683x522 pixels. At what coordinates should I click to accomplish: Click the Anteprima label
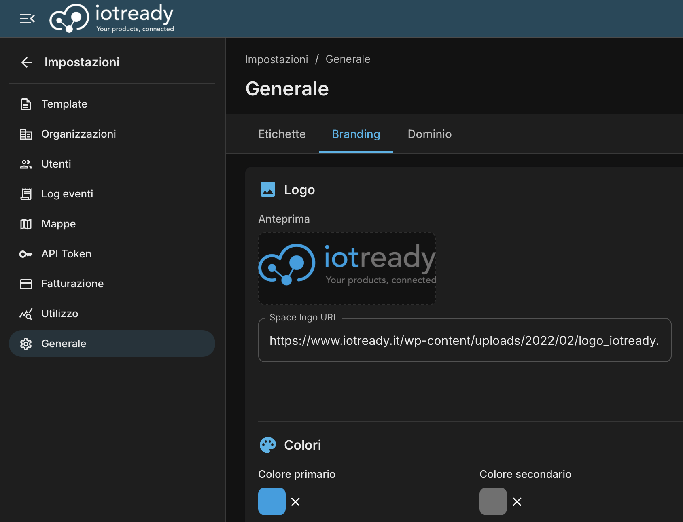coord(284,219)
